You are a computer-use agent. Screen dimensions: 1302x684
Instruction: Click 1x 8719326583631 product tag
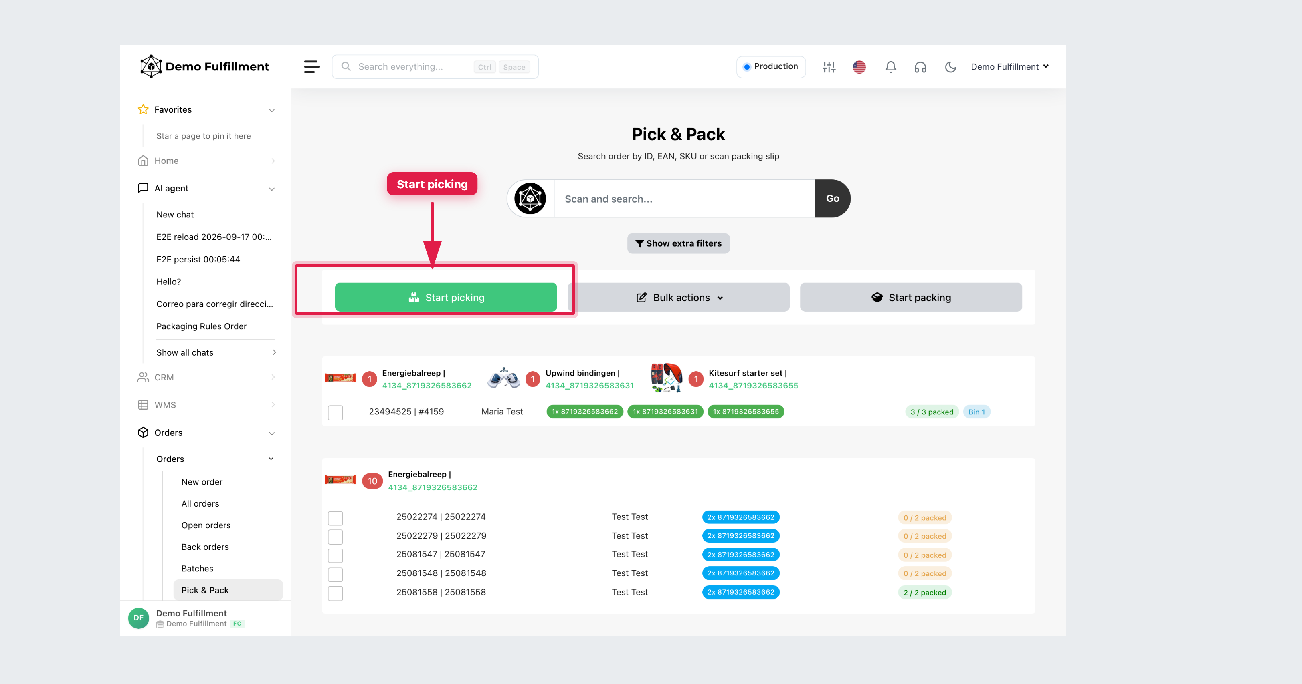point(665,411)
